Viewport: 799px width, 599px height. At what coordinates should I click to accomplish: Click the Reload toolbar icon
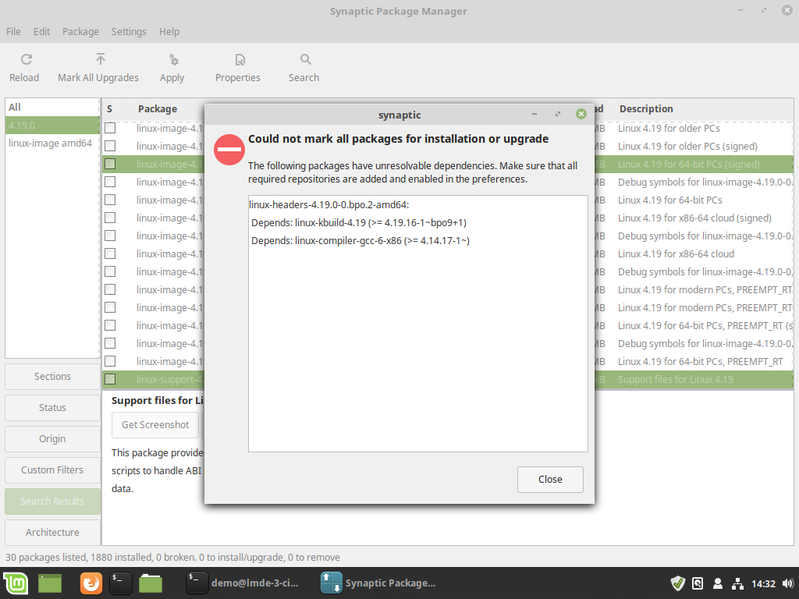point(26,59)
